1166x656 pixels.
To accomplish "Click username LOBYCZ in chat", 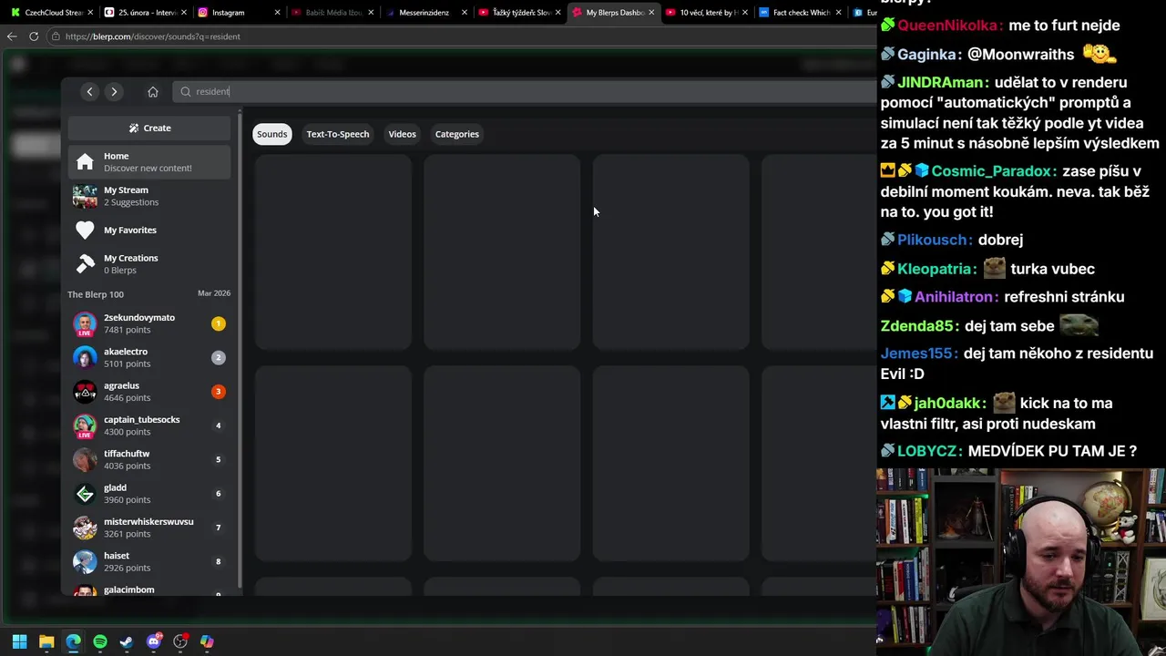I will 929,450.
